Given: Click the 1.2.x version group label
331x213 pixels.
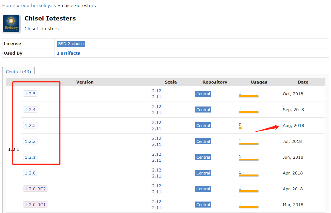Looking at the screenshot, I should pos(14,149).
